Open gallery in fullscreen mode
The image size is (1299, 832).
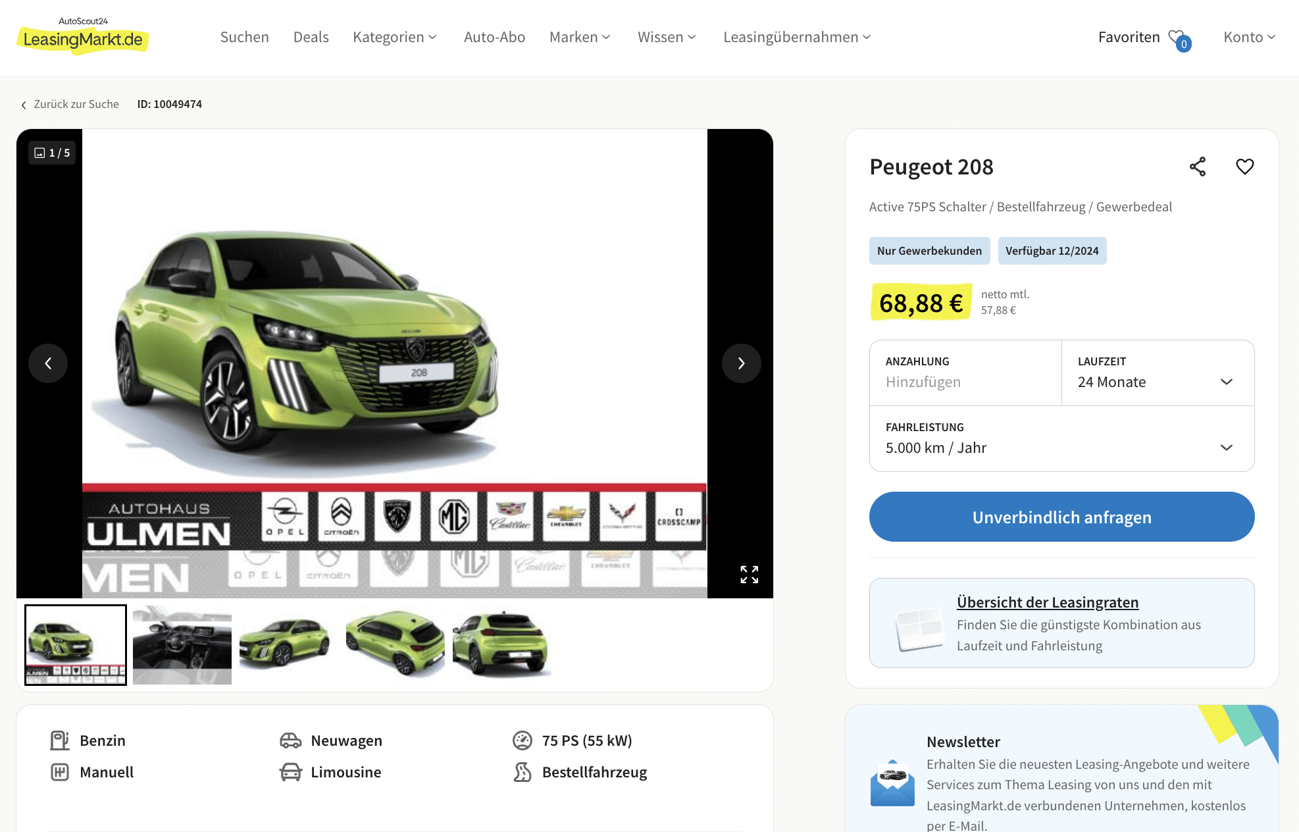749,574
